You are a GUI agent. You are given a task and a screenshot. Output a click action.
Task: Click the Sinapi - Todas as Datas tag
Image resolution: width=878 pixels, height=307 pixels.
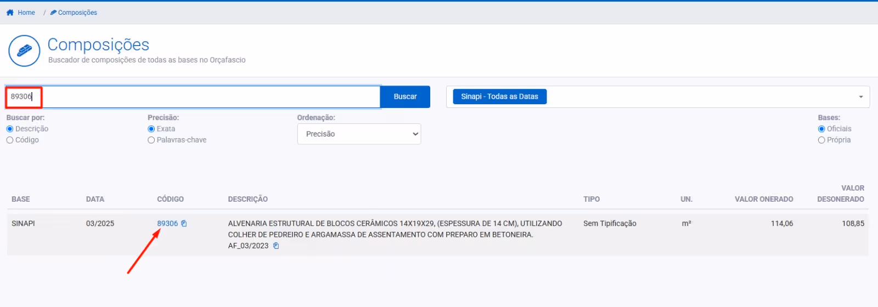pyautogui.click(x=499, y=96)
